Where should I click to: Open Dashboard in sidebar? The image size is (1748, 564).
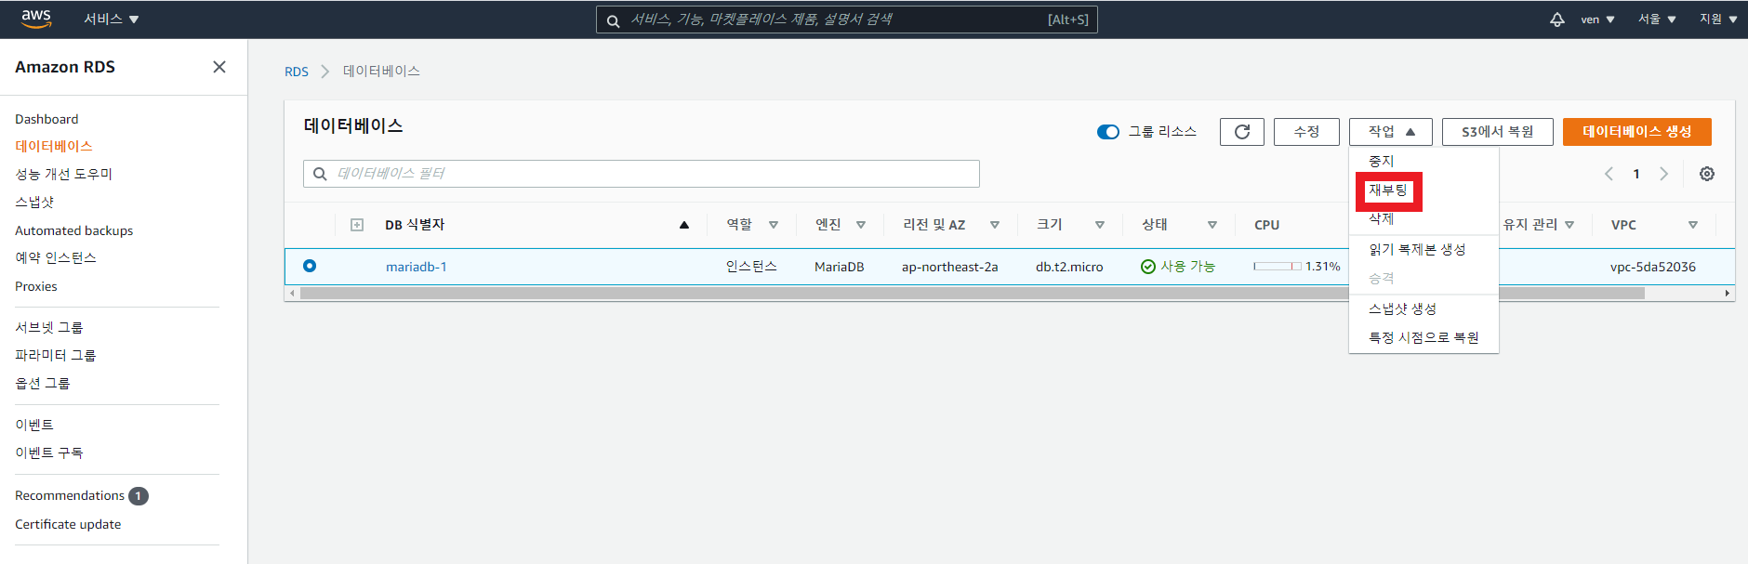tap(46, 119)
